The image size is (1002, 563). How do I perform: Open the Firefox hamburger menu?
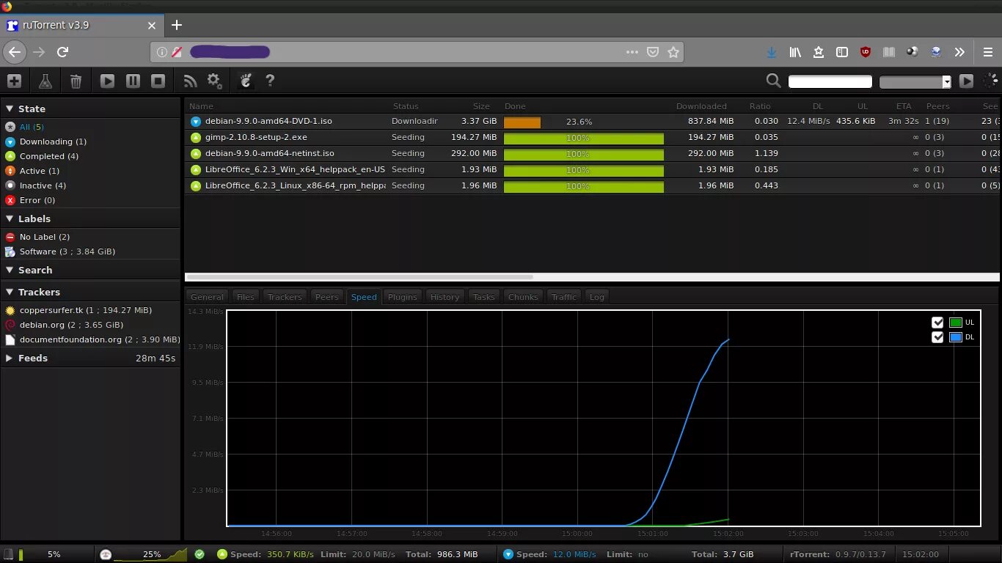coord(988,52)
